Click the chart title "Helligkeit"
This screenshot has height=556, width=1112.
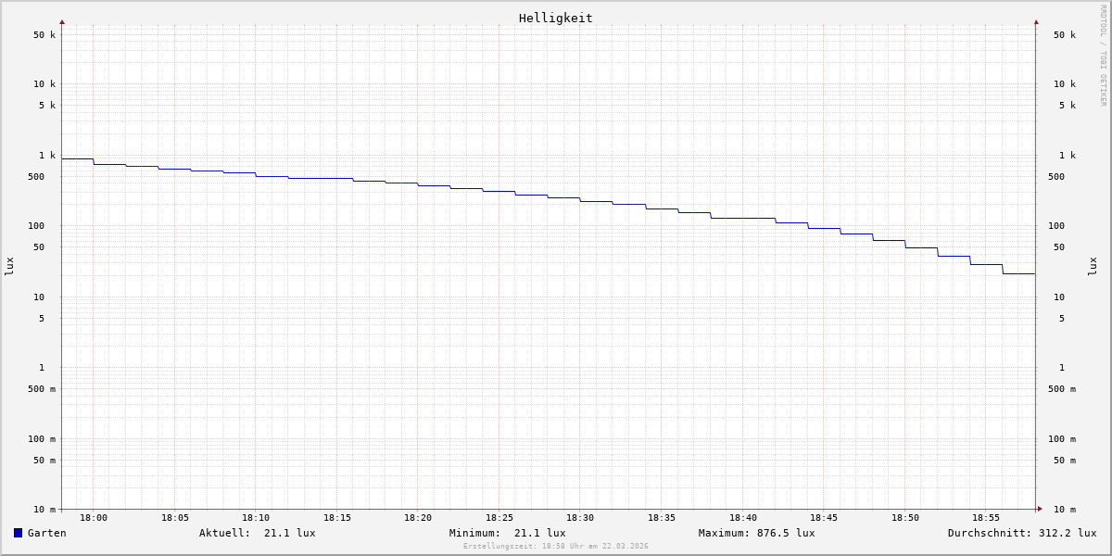[556, 18]
